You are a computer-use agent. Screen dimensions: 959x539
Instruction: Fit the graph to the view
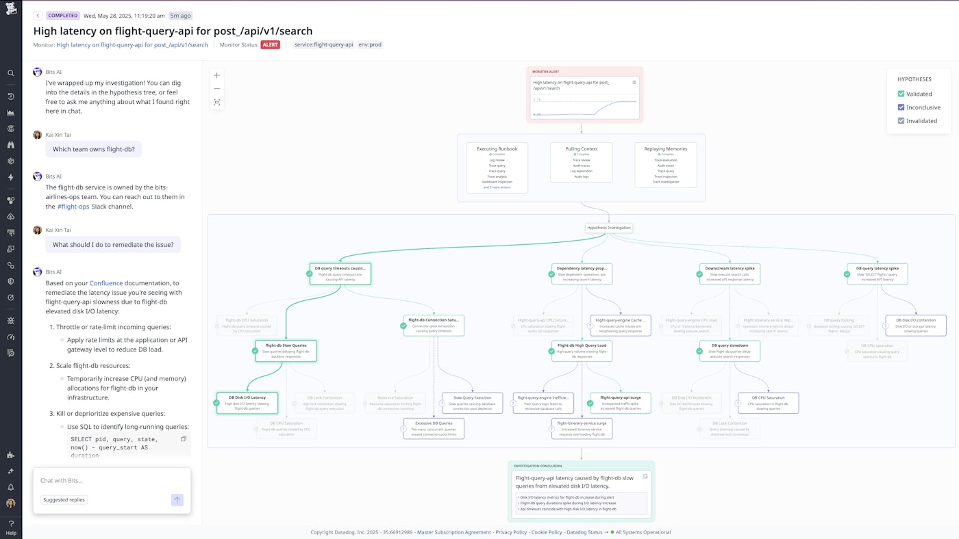coord(217,102)
